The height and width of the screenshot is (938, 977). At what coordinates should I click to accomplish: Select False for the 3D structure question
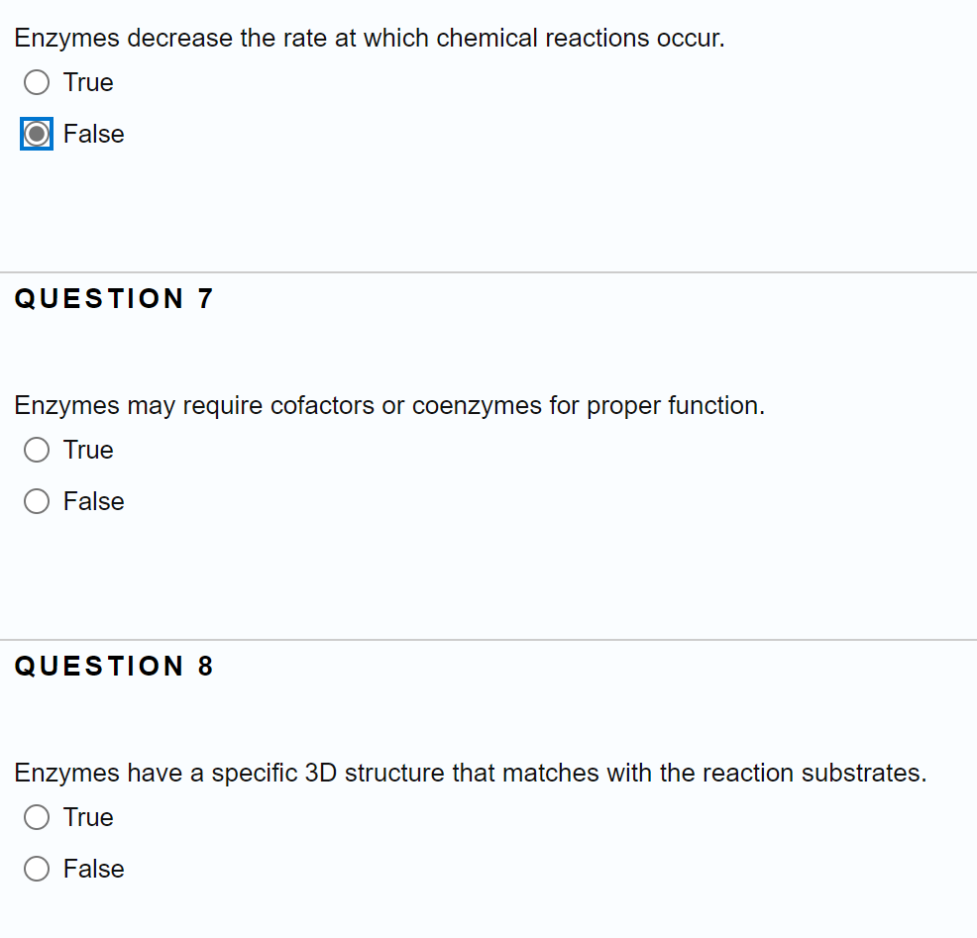(x=36, y=869)
